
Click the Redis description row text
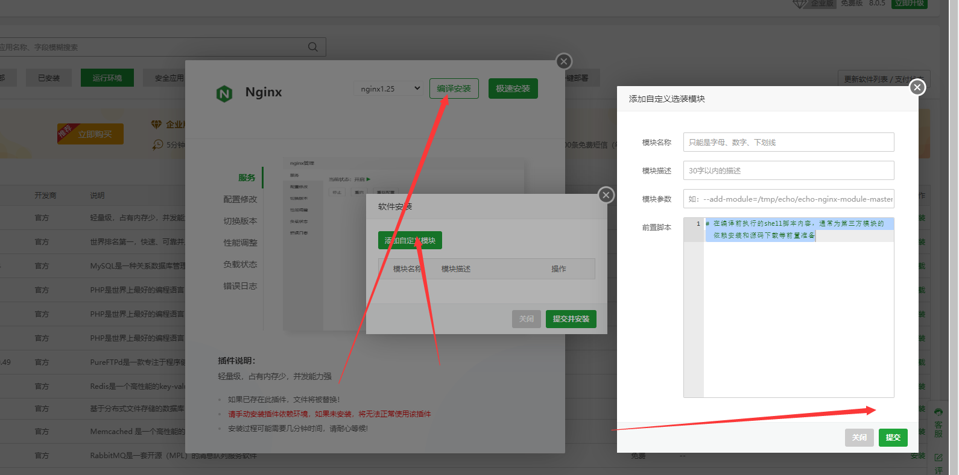coord(138,386)
